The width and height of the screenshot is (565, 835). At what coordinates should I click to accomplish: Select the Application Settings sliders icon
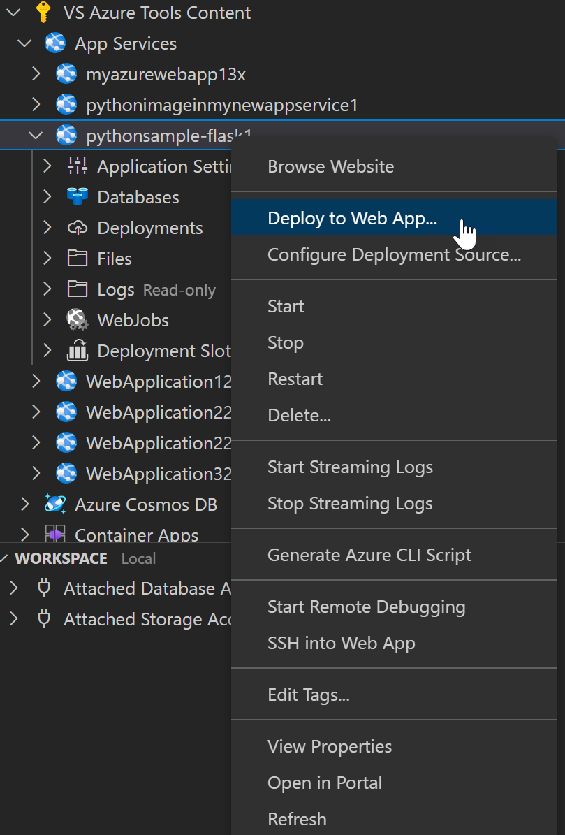(x=78, y=166)
